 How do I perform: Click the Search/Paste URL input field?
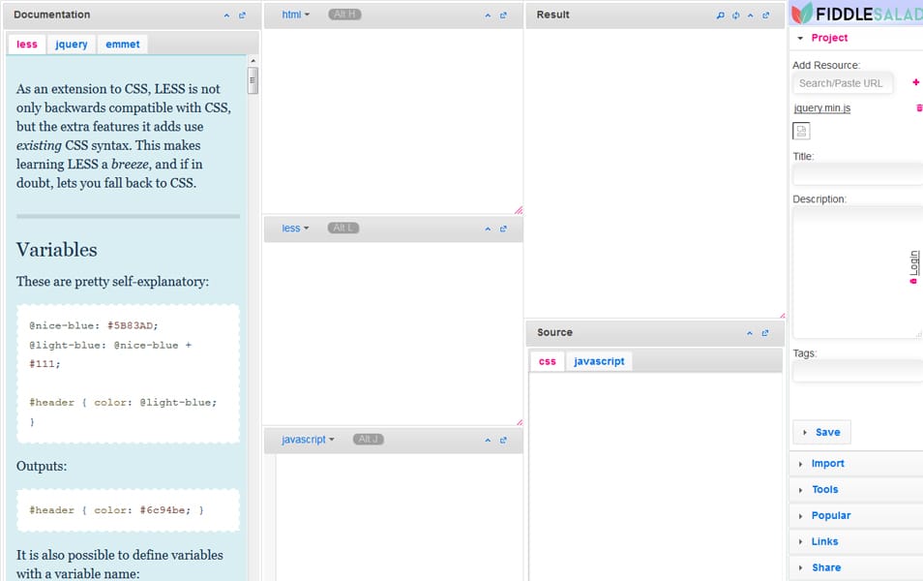coord(842,83)
